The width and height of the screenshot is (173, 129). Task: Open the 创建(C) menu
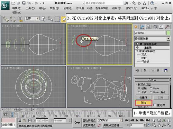[68, 8]
